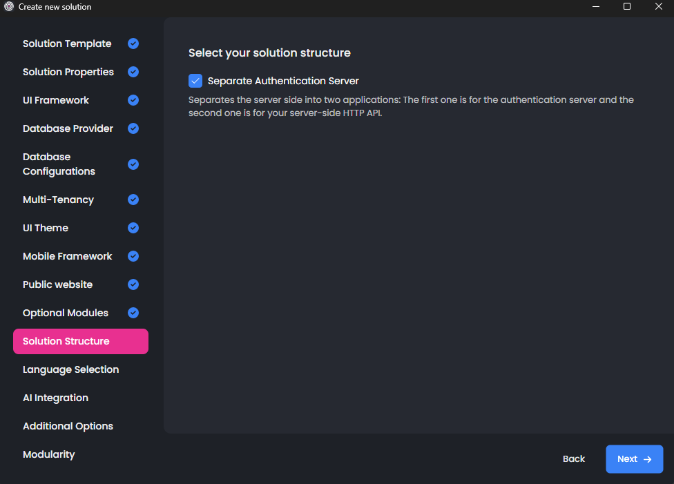
Task: Select the highlighted Solution Structure step
Action: click(80, 341)
